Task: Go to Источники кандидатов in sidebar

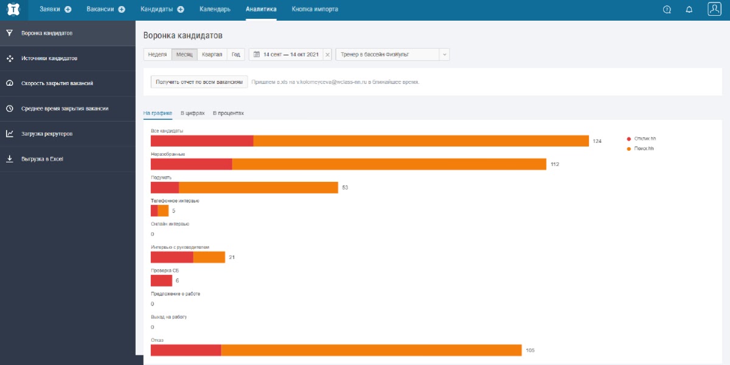Action: point(49,58)
